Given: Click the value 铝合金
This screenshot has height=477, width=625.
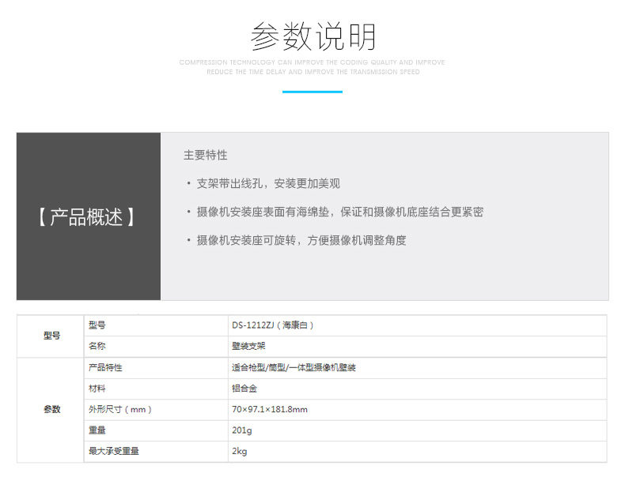Looking at the screenshot, I should pos(244,389).
